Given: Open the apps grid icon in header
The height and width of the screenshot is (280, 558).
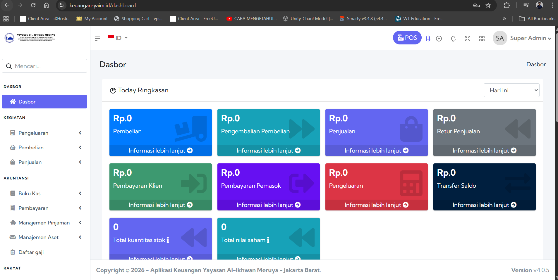Looking at the screenshot, I should (x=482, y=39).
